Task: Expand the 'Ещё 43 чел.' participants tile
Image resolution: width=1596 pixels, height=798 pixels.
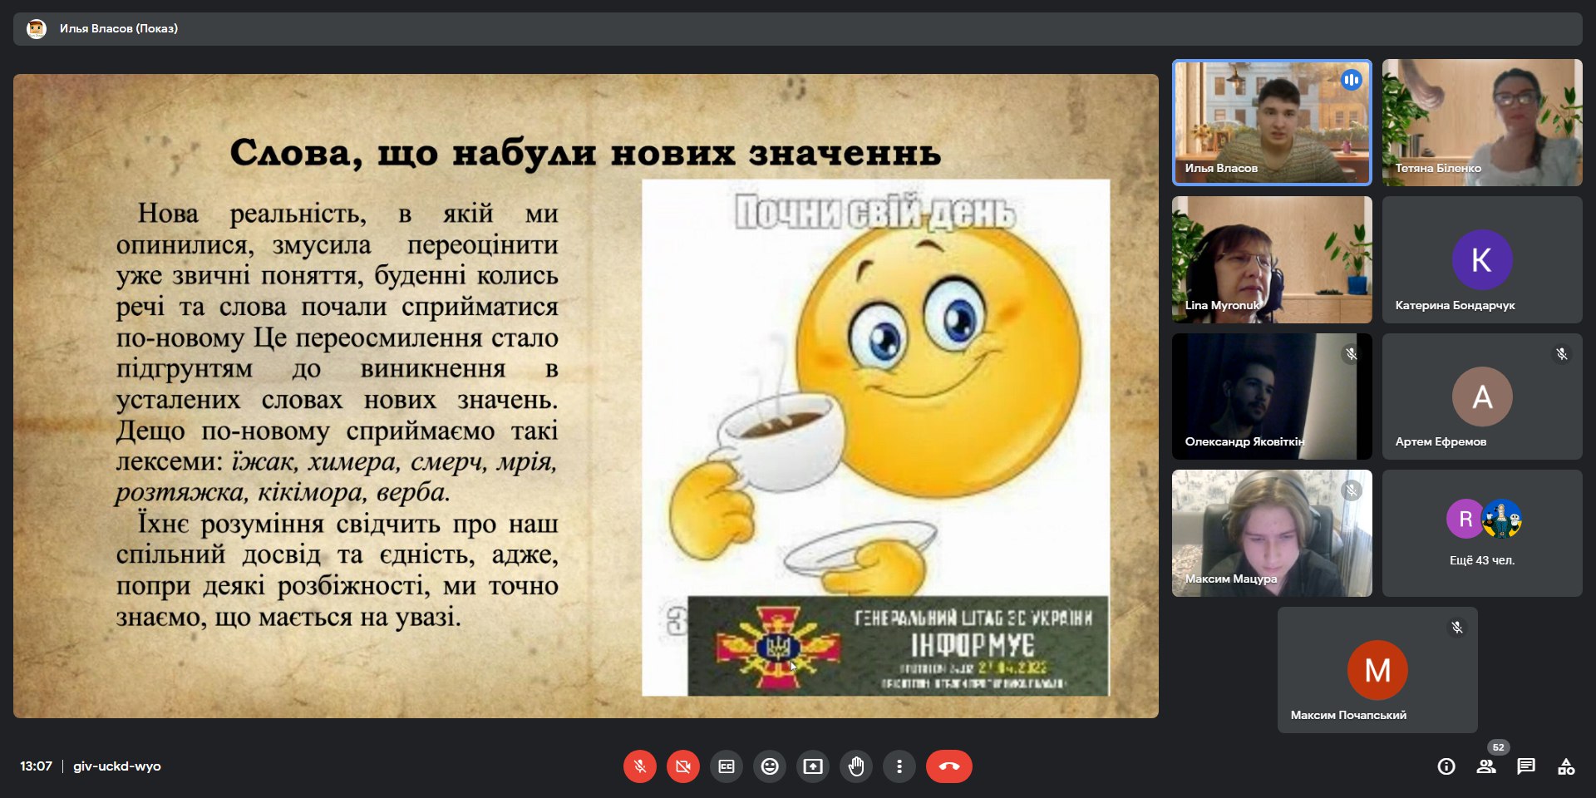Action: 1481,533
